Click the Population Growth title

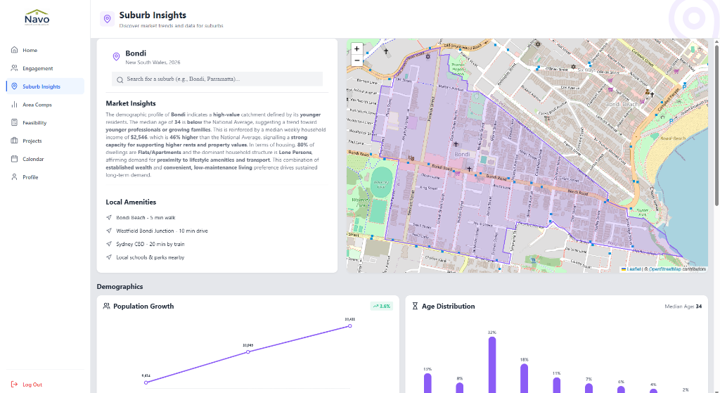click(x=143, y=307)
